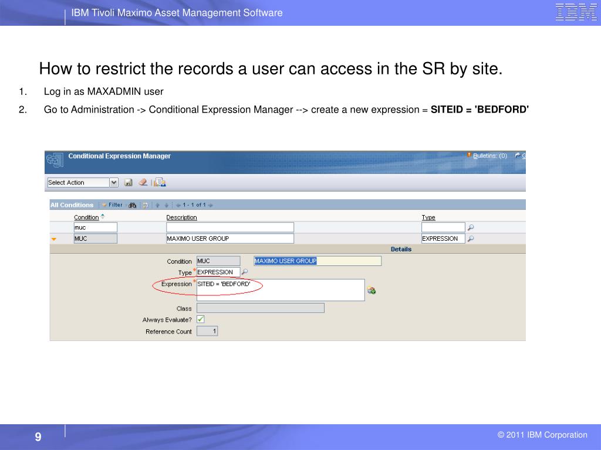Go to previous page arrow

178,205
